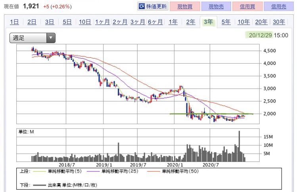This screenshot has height=192, width=297.
Task: Click the tallest volume bar spike
Action: click(239, 146)
